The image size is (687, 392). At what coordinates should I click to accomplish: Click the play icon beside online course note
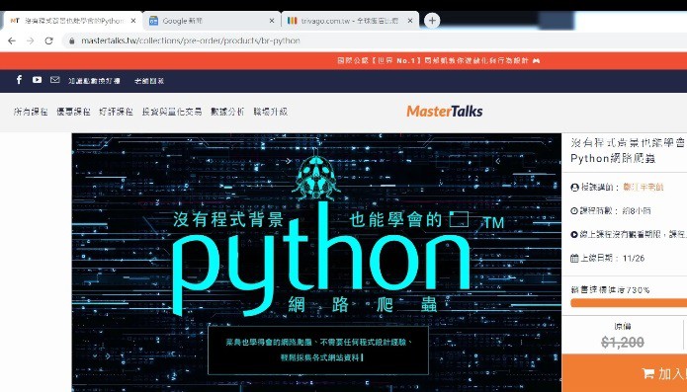click(574, 234)
